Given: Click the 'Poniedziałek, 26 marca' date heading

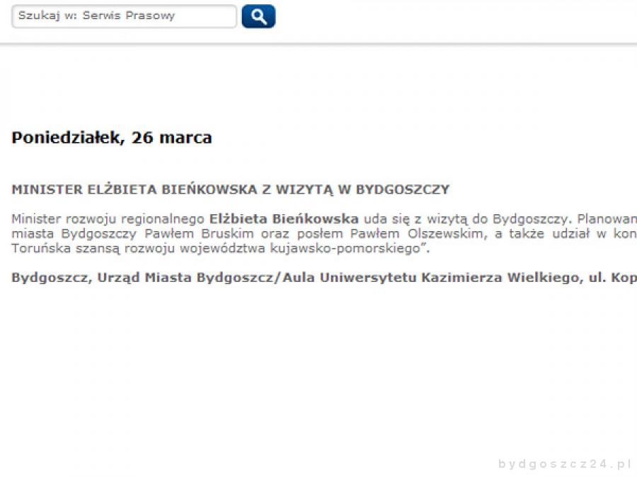Looking at the screenshot, I should (x=111, y=137).
